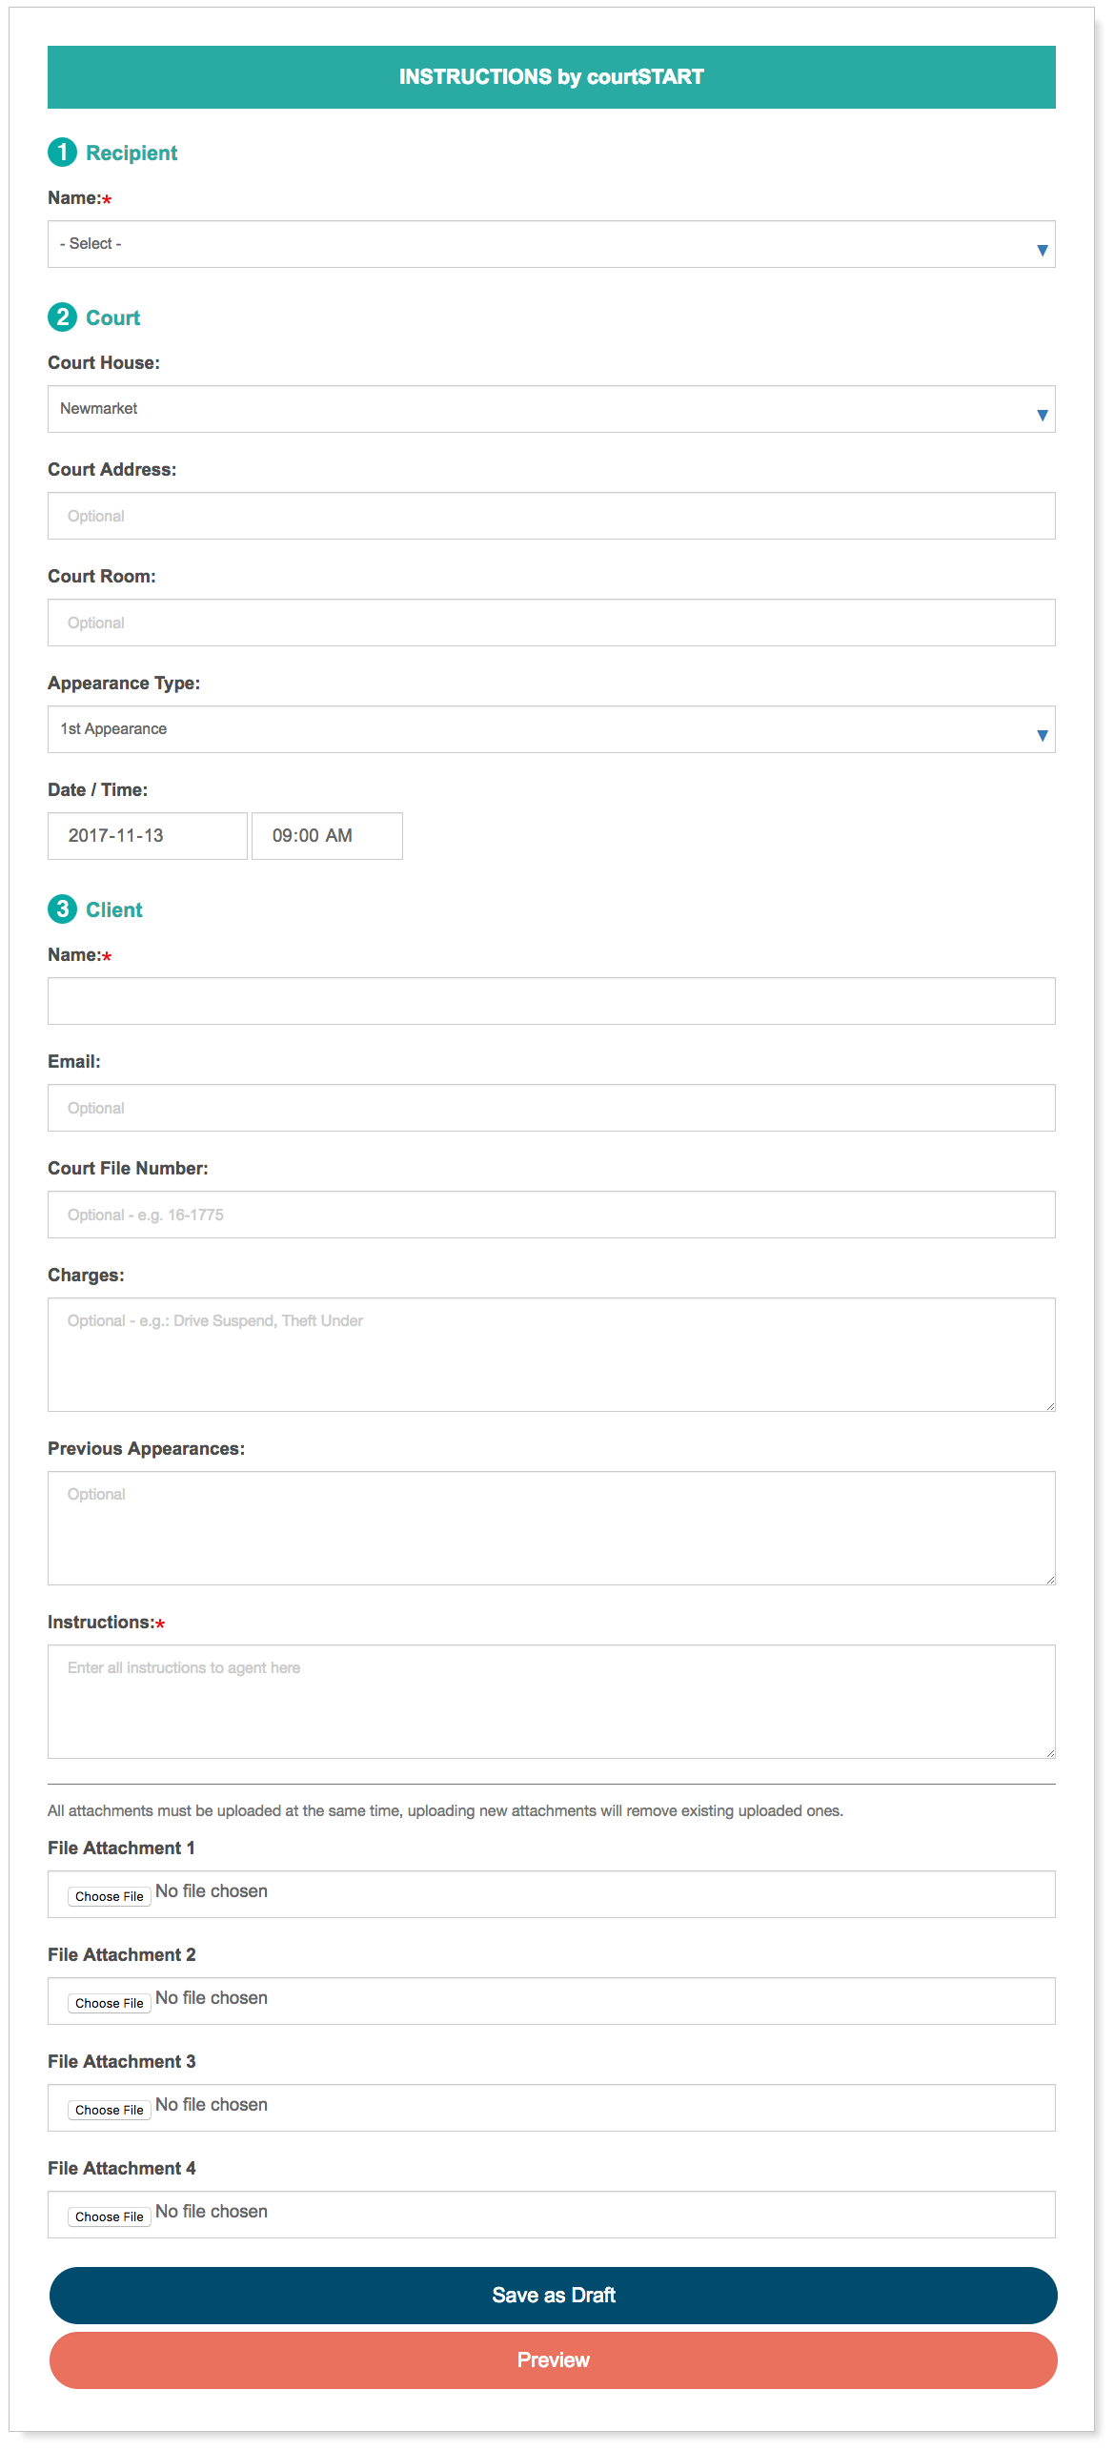The image size is (1114, 2451).
Task: Click the Instructions to agent text area
Action: 551,1701
